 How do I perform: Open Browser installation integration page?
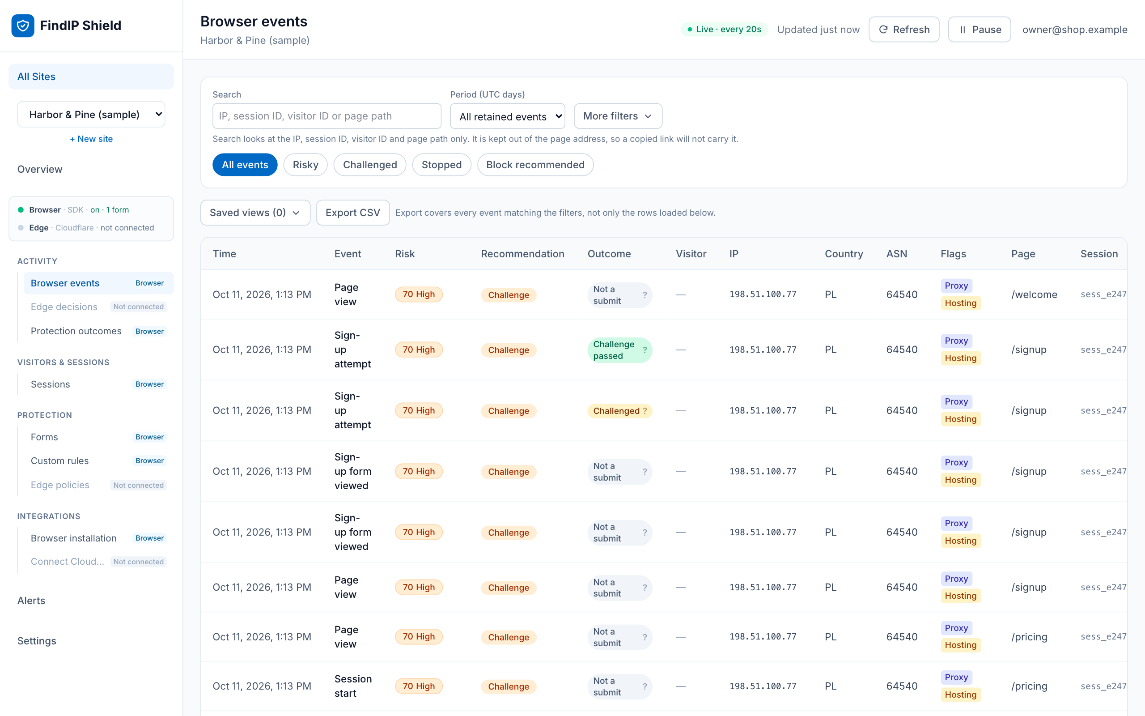point(98,538)
